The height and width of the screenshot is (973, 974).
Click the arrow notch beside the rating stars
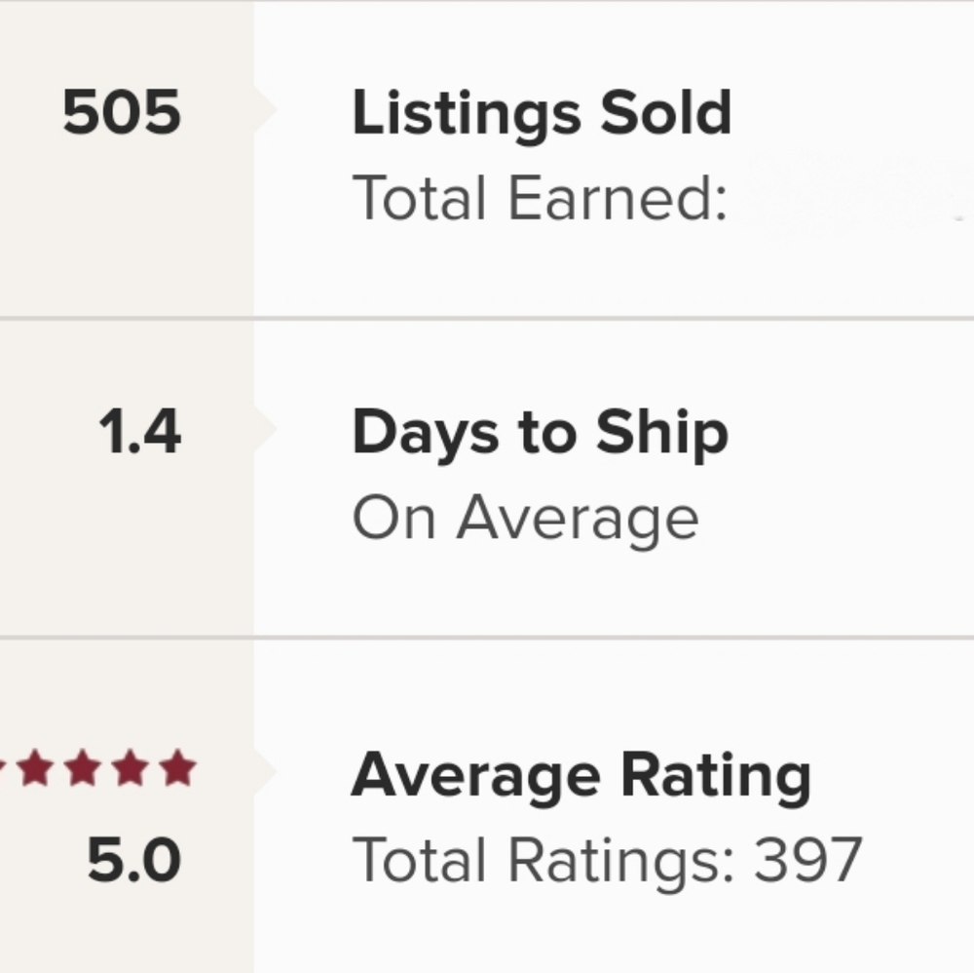pyautogui.click(x=264, y=770)
